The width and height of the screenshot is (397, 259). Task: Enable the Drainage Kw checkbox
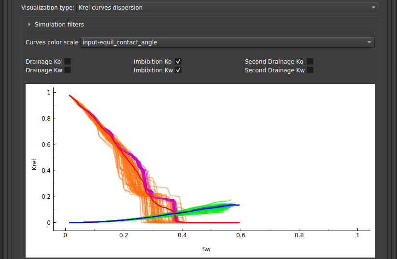68,70
